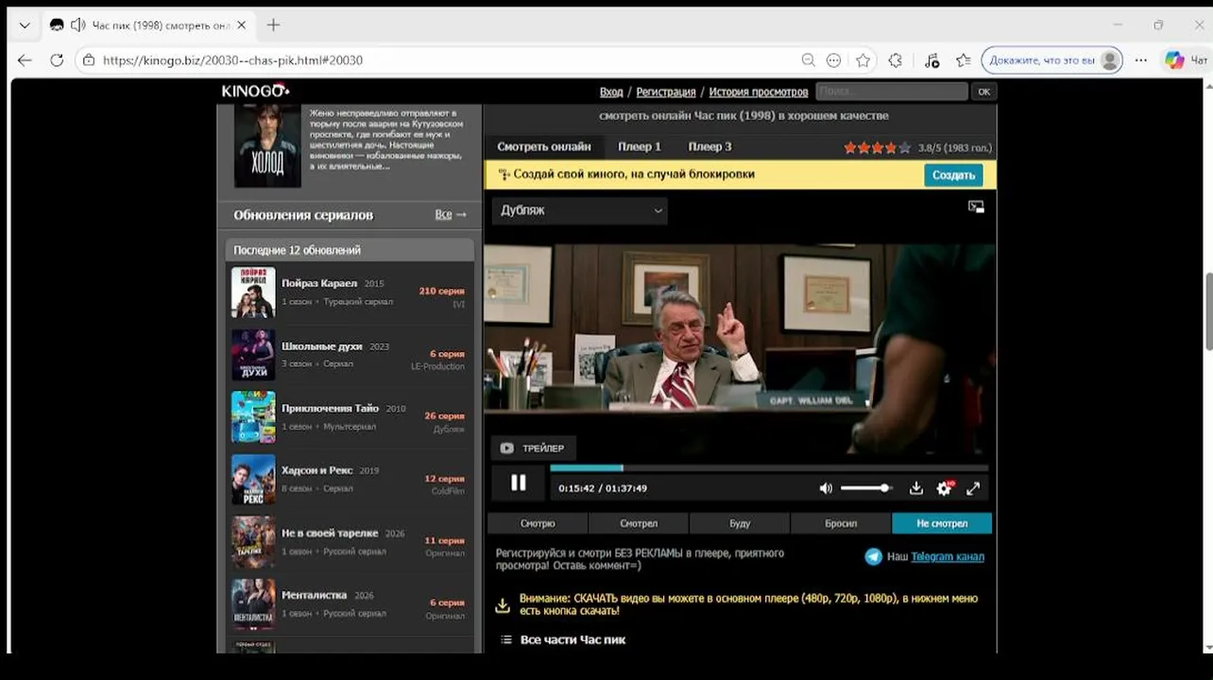Click the picture-in-picture icon above the video

click(x=976, y=207)
